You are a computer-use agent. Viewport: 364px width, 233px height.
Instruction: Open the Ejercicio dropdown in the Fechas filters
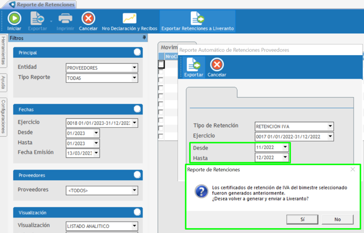(134, 123)
